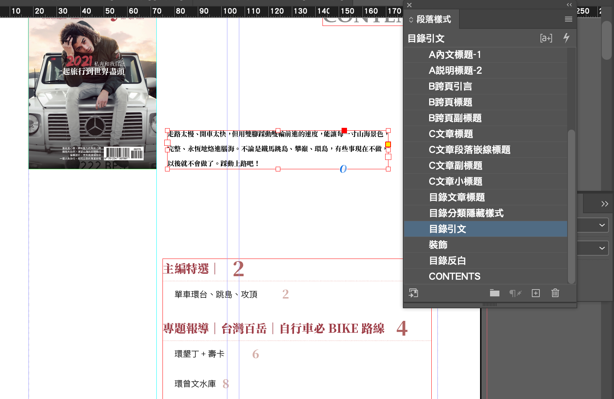Apply the CONTENTS paragraph style
The image size is (614, 399).
pyautogui.click(x=454, y=276)
